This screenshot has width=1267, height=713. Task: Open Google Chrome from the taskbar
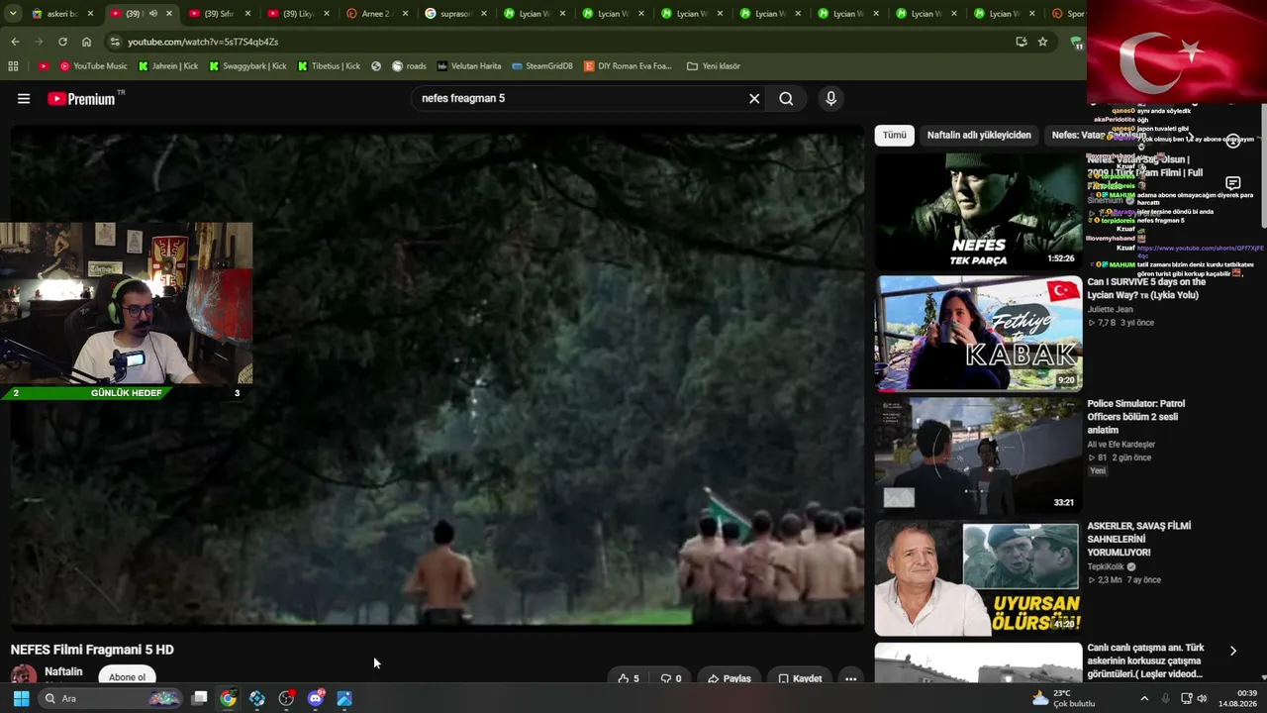[228, 698]
